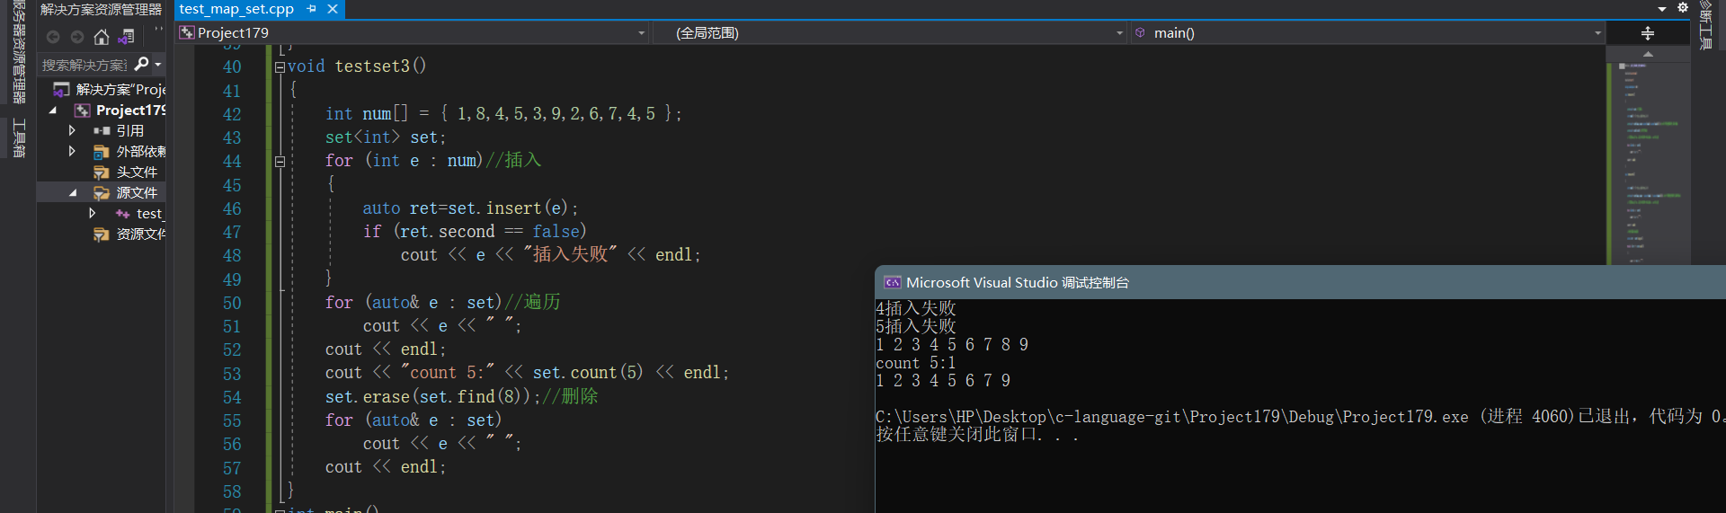Screen dimensions: 1726x513
Task: Click the Solution Explorer home icon
Action: pos(102,37)
